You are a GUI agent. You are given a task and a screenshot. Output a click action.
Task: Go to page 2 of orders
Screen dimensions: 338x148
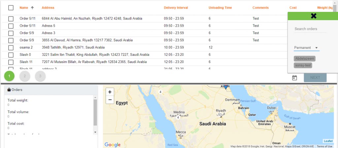25,76
